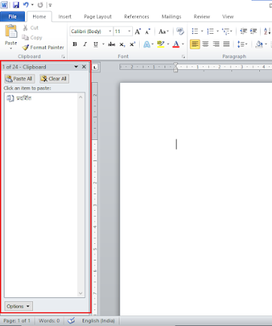Close the Clipboard task pane
This screenshot has width=272, height=326.
pos(84,67)
